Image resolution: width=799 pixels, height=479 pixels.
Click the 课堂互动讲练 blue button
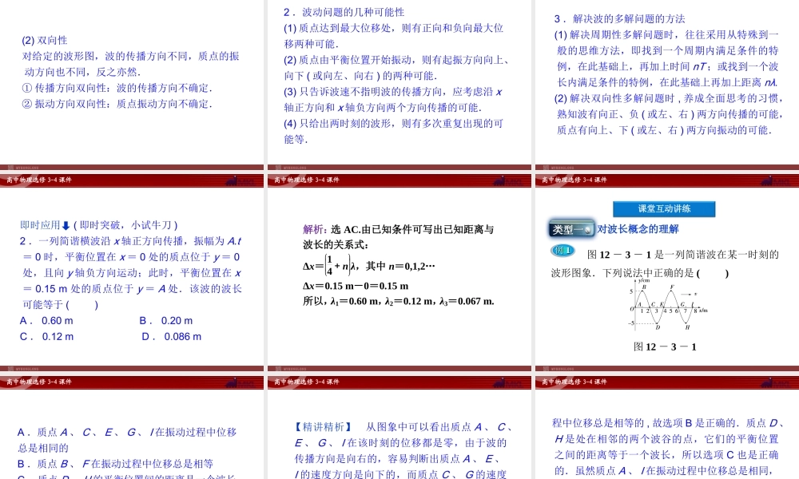coord(665,208)
